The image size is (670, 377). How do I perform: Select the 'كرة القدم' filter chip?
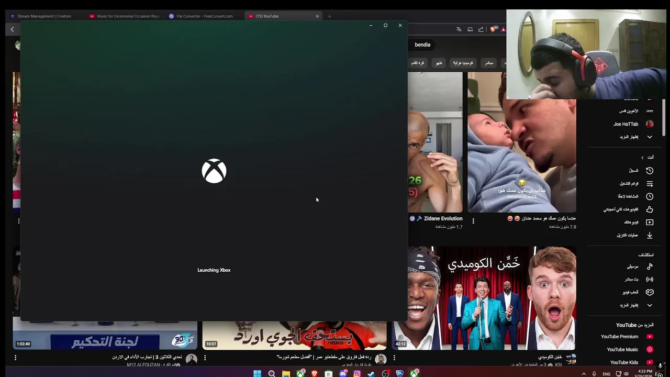pyautogui.click(x=418, y=63)
